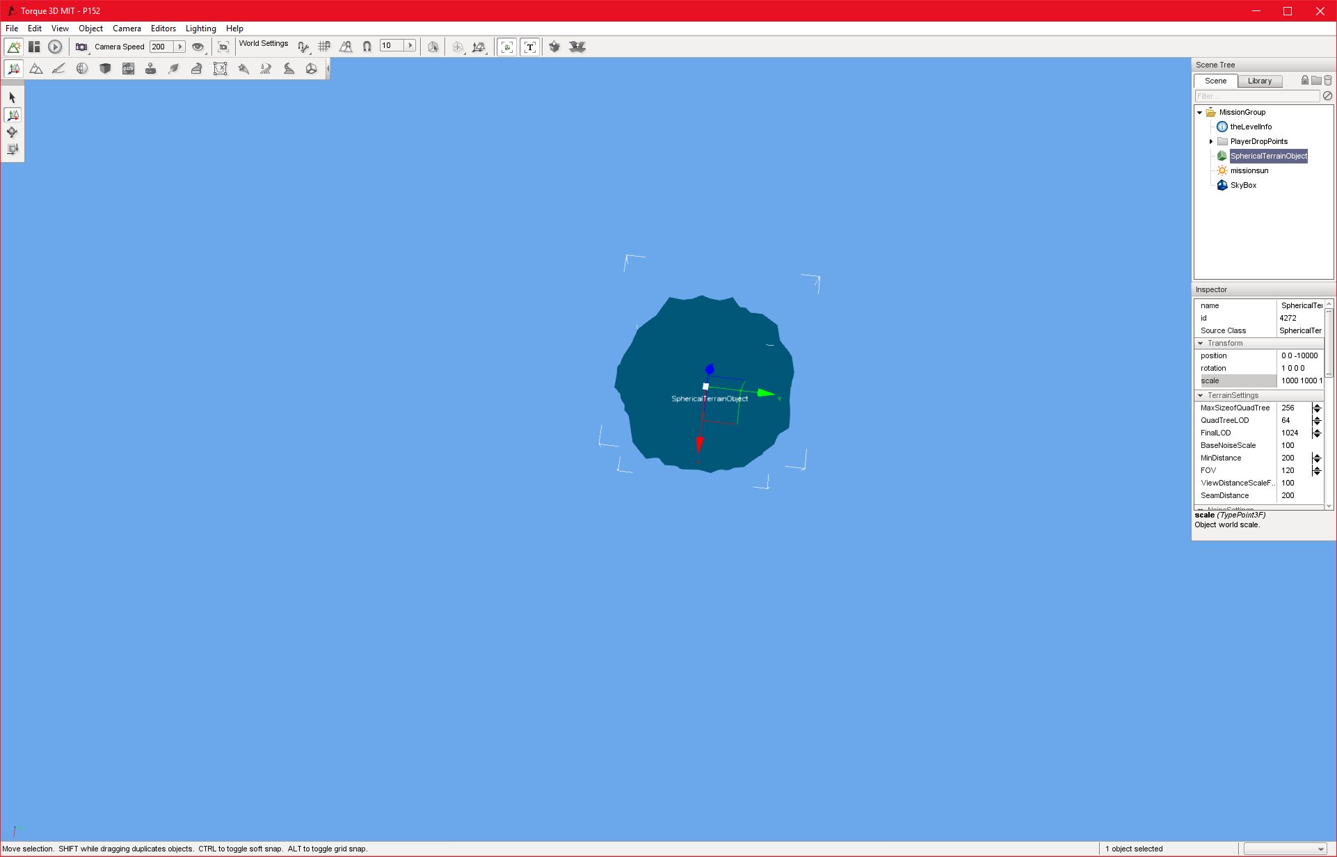Open the River Editor icon
The image size is (1337, 857).
[x=266, y=68]
